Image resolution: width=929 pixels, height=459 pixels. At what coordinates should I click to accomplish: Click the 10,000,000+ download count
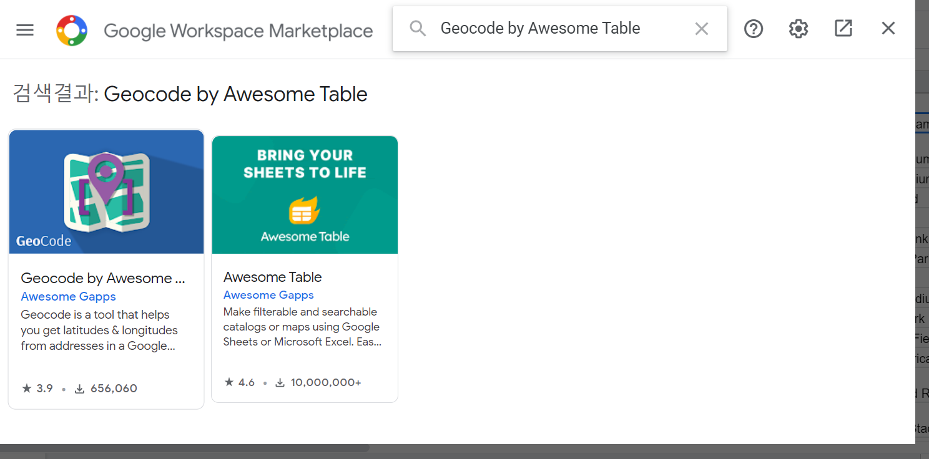[318, 382]
